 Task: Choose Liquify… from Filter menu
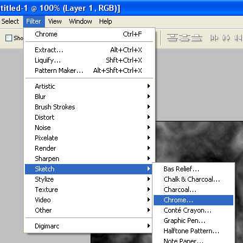(89, 60)
